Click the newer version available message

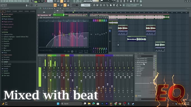(x=132, y=5)
